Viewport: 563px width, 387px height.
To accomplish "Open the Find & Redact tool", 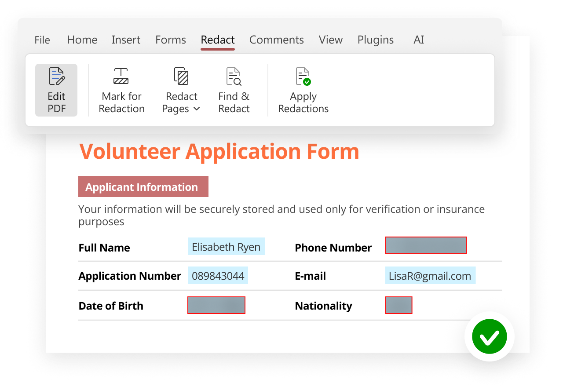I will coord(234,90).
